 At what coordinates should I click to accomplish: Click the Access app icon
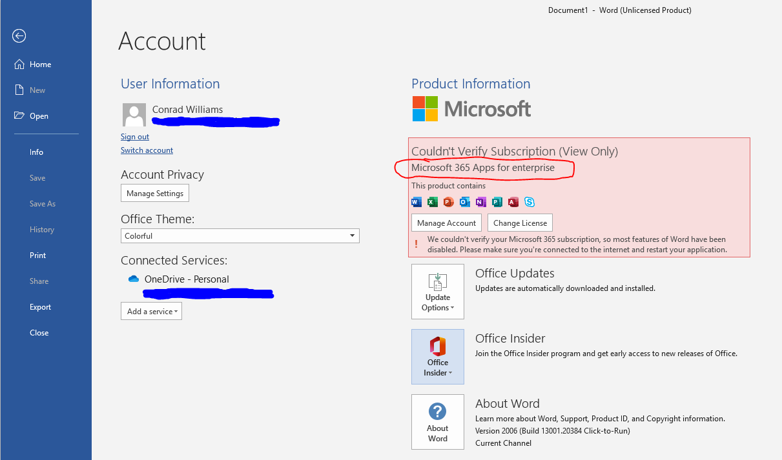point(513,202)
